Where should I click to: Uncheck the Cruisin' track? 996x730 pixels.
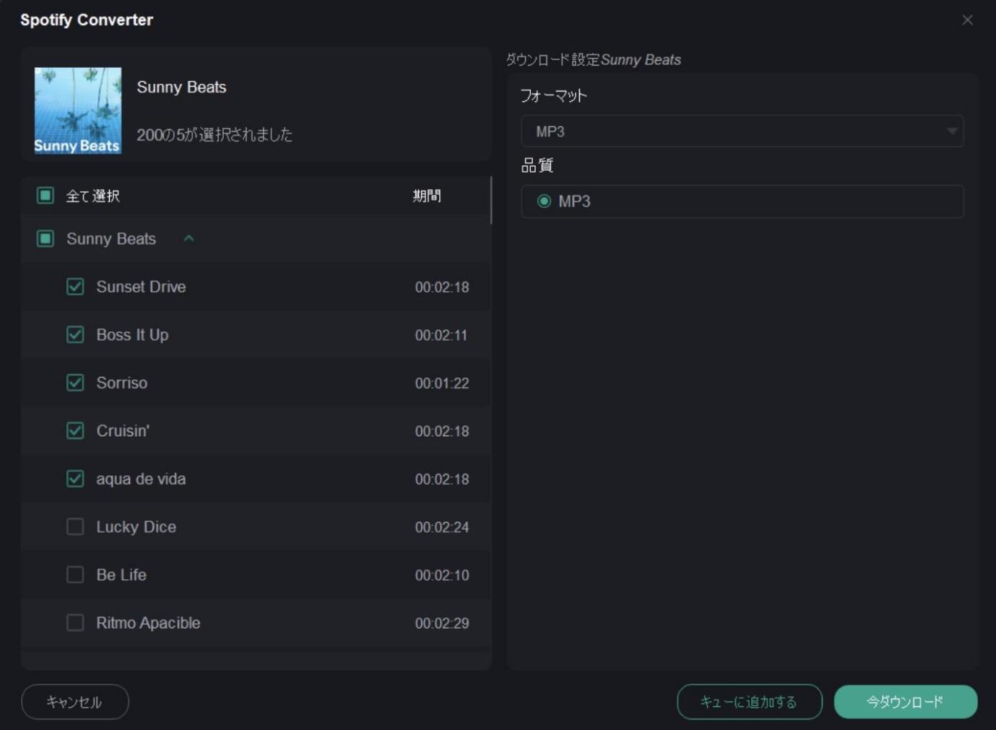tap(75, 431)
